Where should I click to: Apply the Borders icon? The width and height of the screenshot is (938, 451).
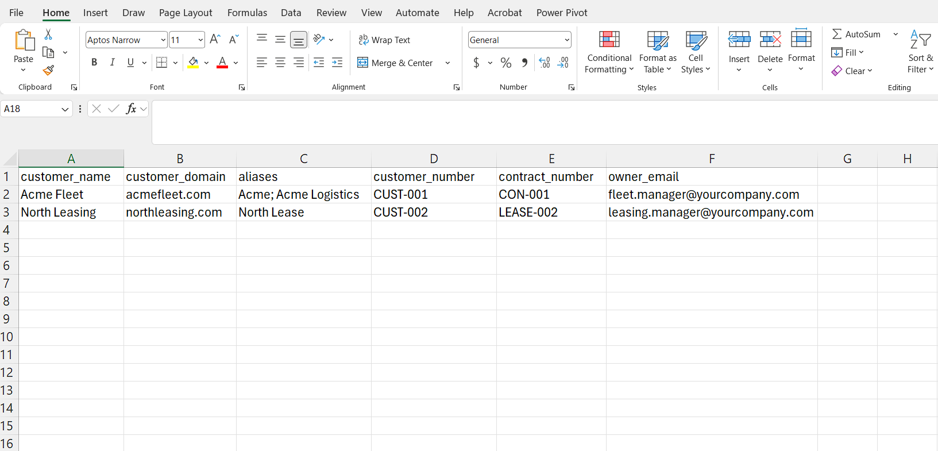(162, 63)
